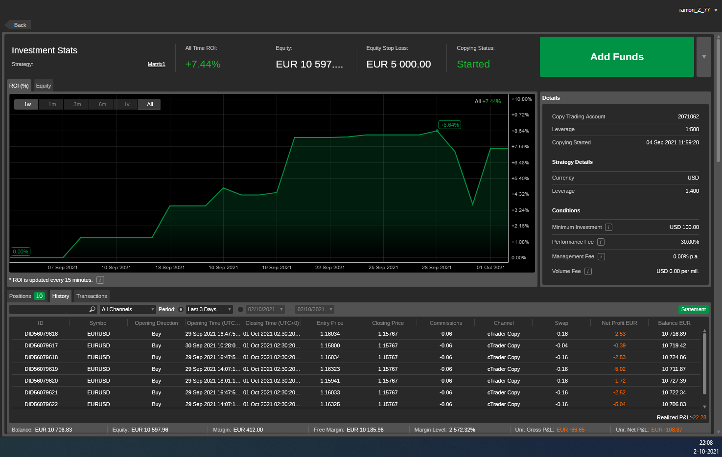Click the main panel vertical scrollbar
The height and width of the screenshot is (457, 722).
[x=718, y=100]
